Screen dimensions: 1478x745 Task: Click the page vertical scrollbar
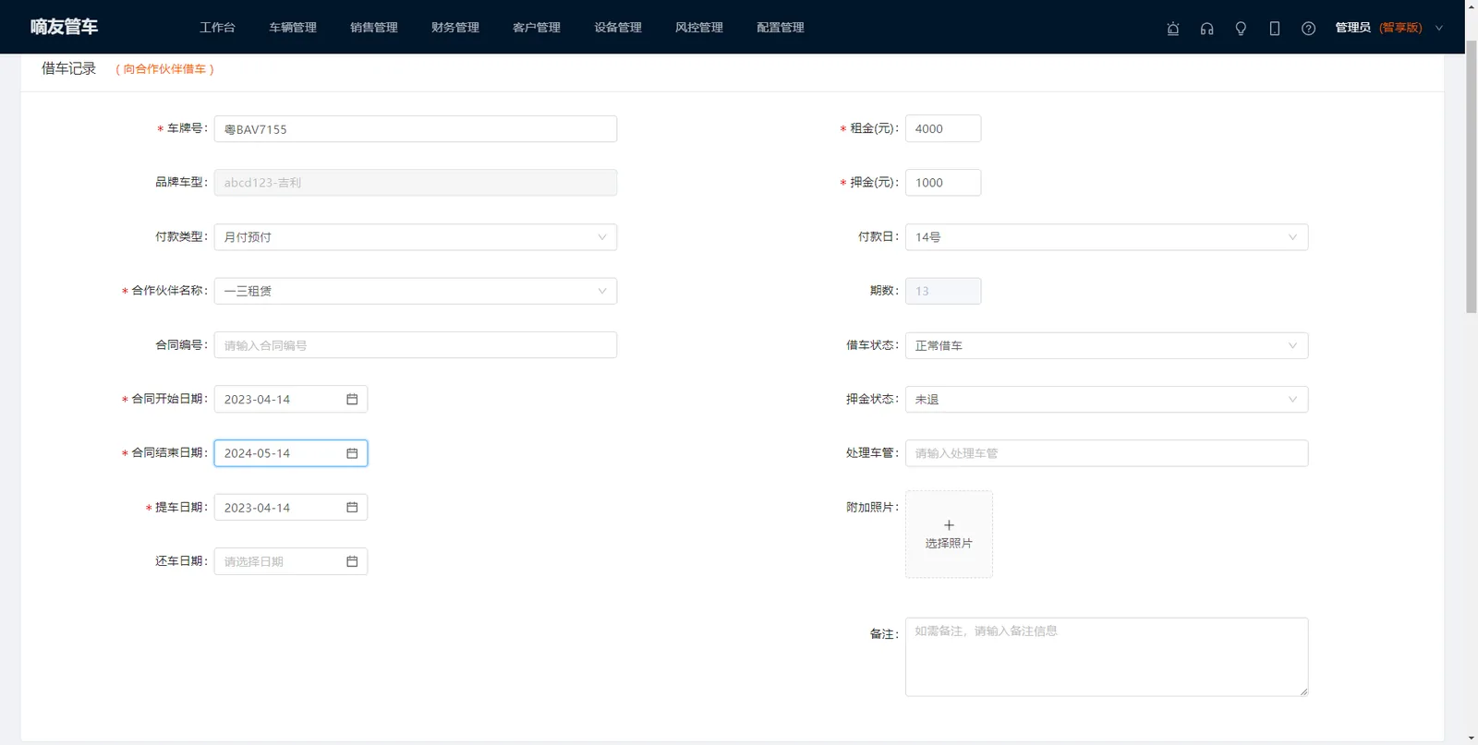(x=1472, y=175)
